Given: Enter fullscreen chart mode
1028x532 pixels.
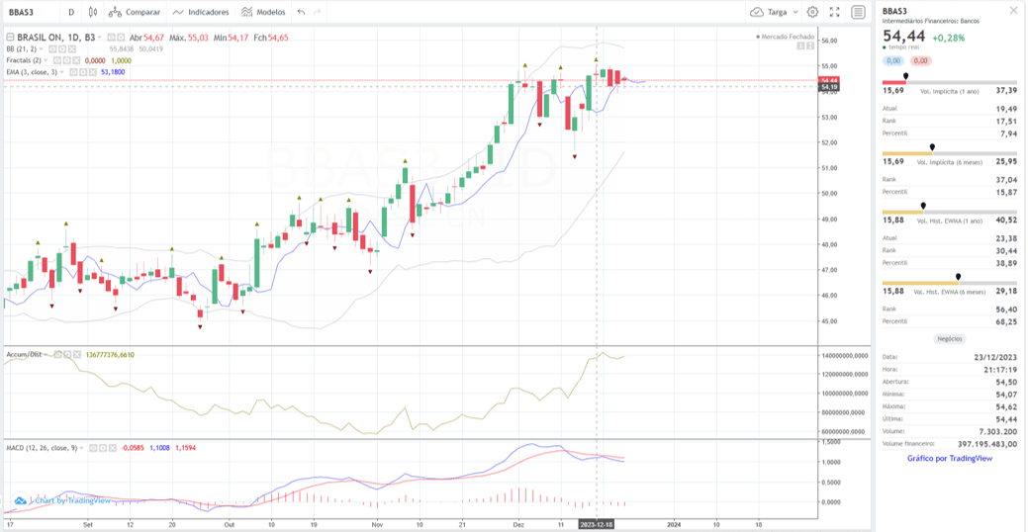Looking at the screenshot, I should click(x=834, y=12).
